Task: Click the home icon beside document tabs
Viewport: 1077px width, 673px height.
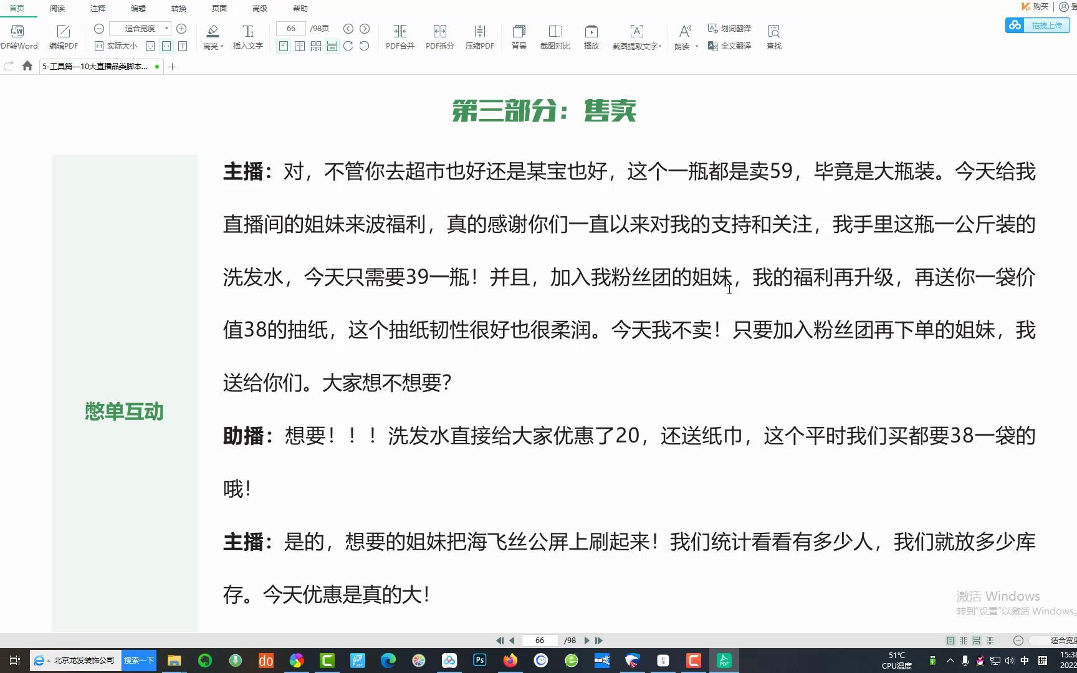Action: [27, 66]
